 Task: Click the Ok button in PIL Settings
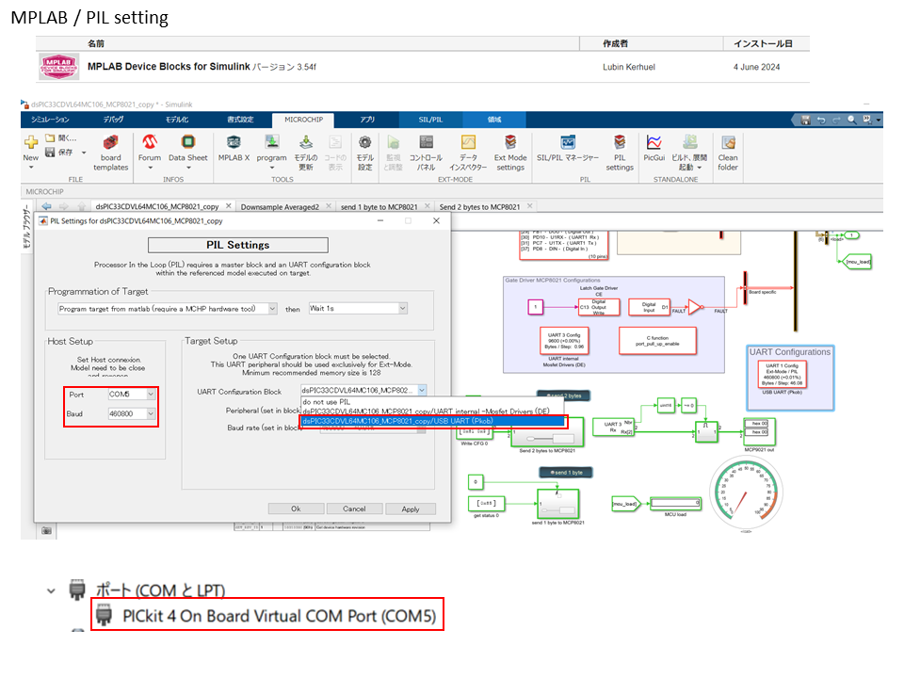(298, 508)
